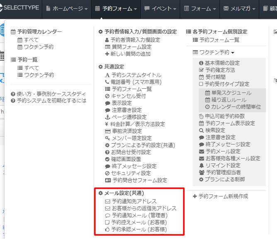Click the credit card icon for 事前決済設定
This screenshot has height=239, width=277.
[x=107, y=131]
